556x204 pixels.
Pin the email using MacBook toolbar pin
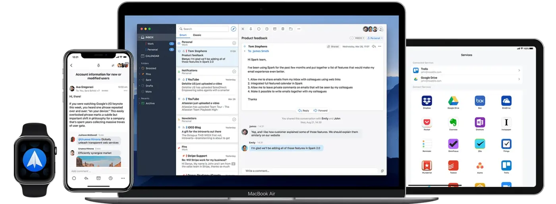coord(251,29)
